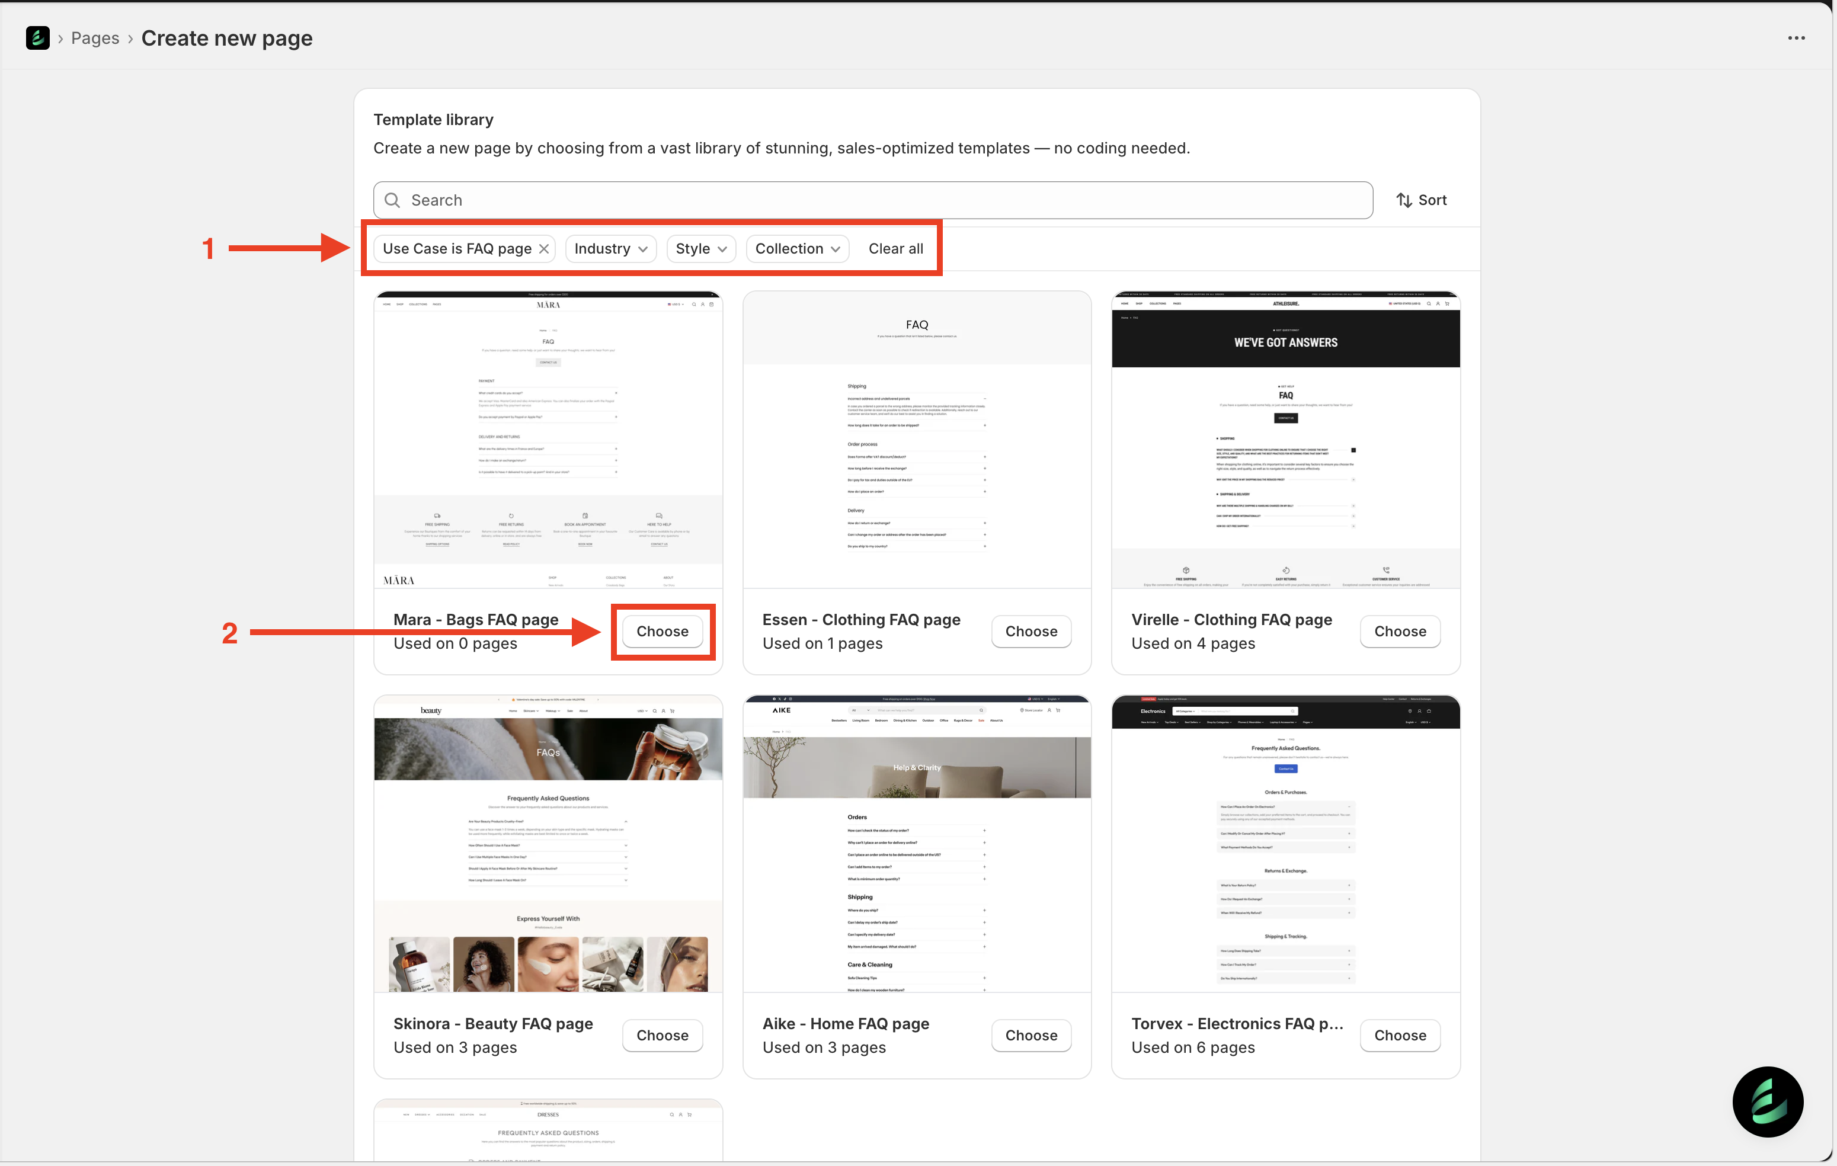Choose the Torvex Electronics FAQ template

pyautogui.click(x=1400, y=1036)
